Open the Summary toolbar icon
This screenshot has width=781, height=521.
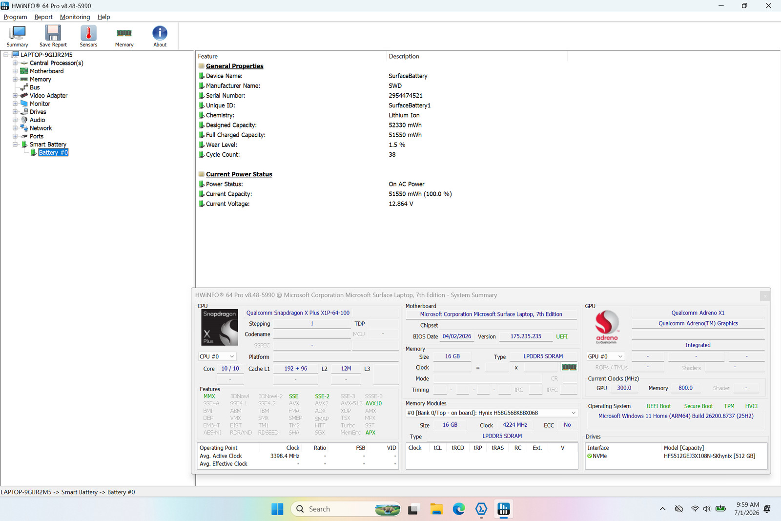click(x=17, y=36)
